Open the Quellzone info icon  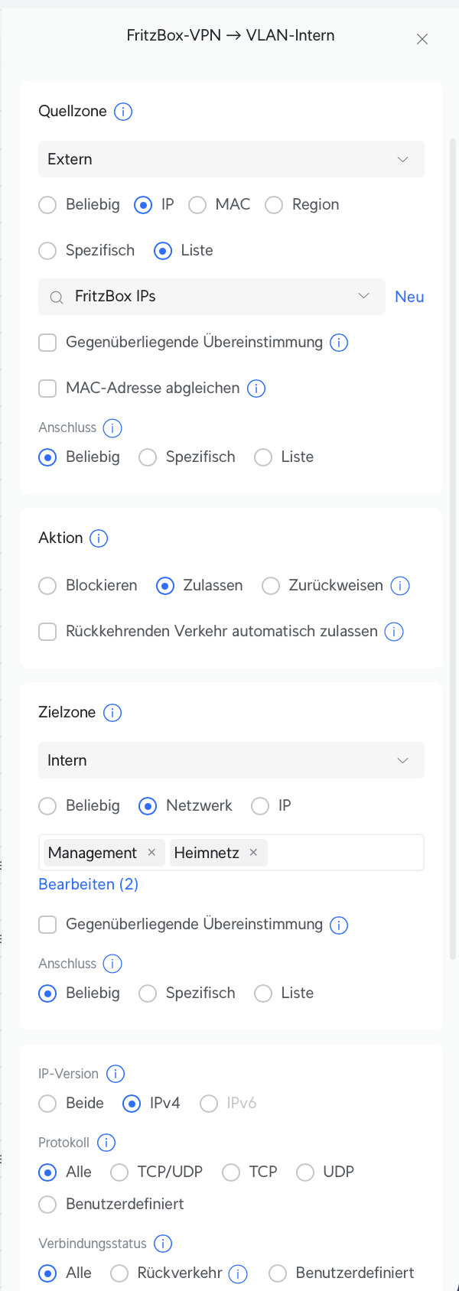point(123,112)
